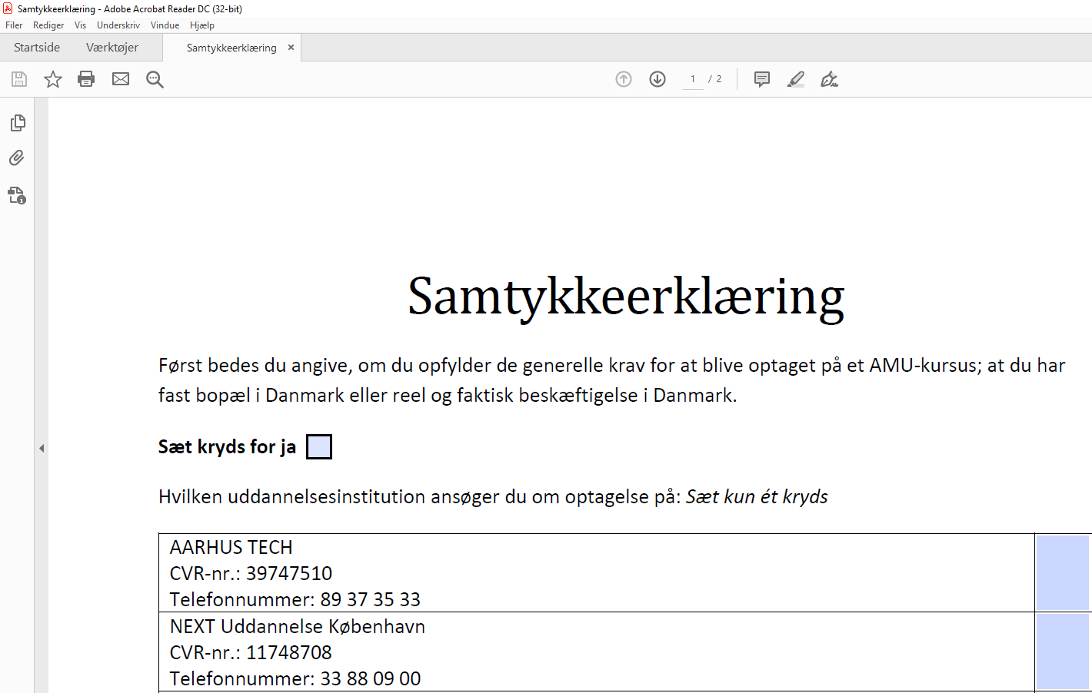The width and height of the screenshot is (1092, 693).
Task: Click the Print document icon
Action: (85, 79)
